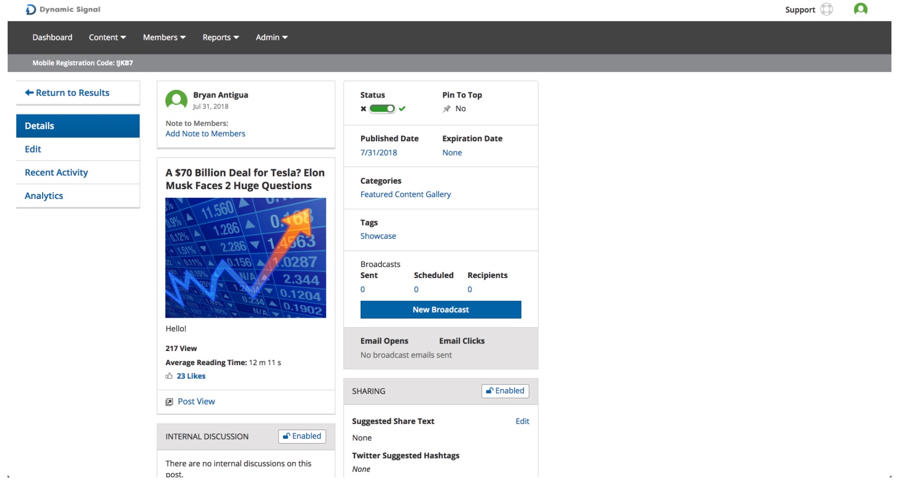Expand the Reports dropdown menu
Viewport: 898px width, 491px height.
[220, 37]
